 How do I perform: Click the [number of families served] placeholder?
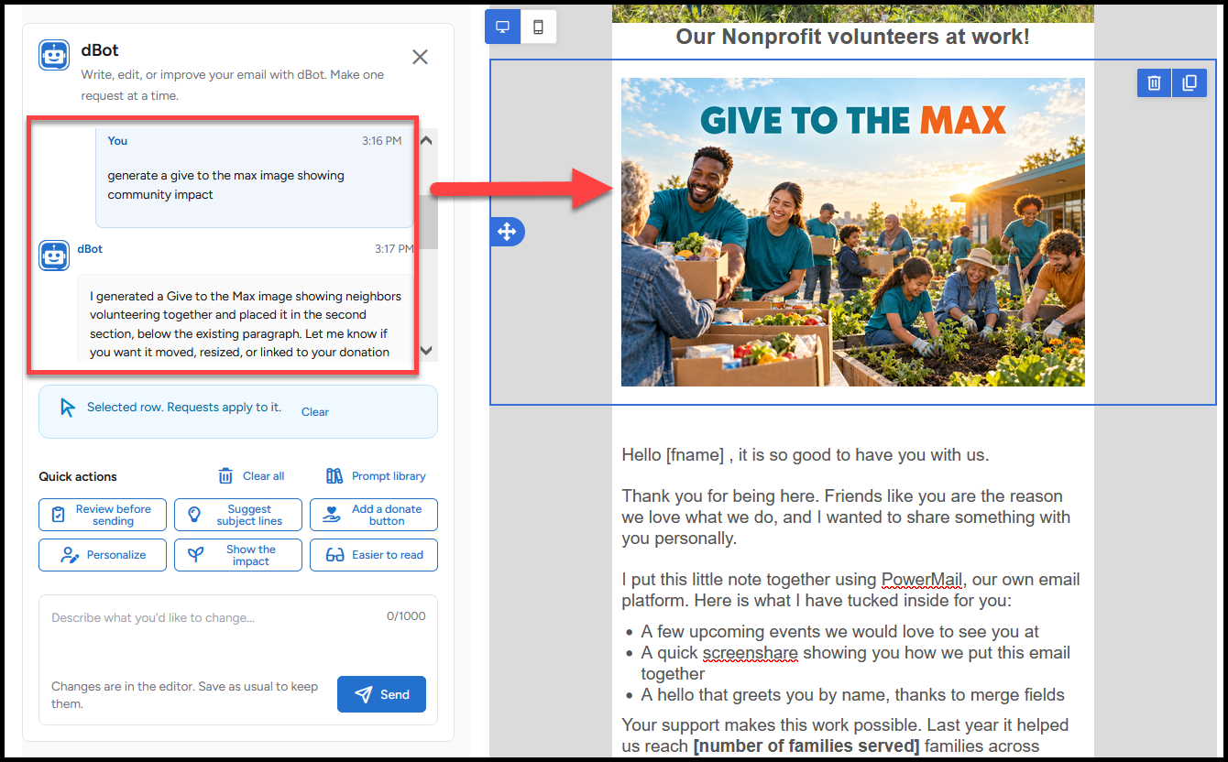pyautogui.click(x=806, y=746)
